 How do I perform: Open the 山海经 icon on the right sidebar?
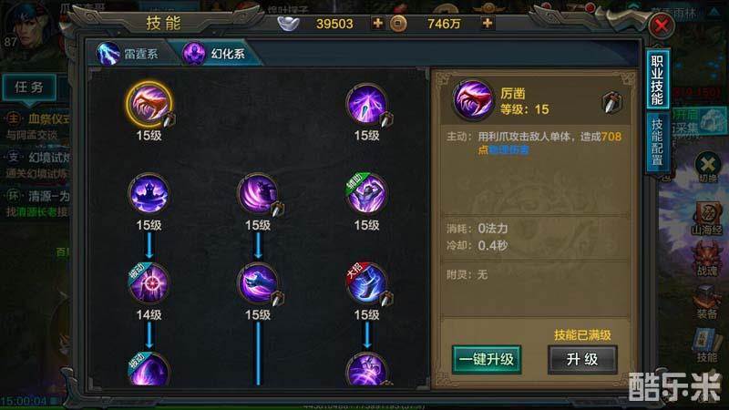707,218
